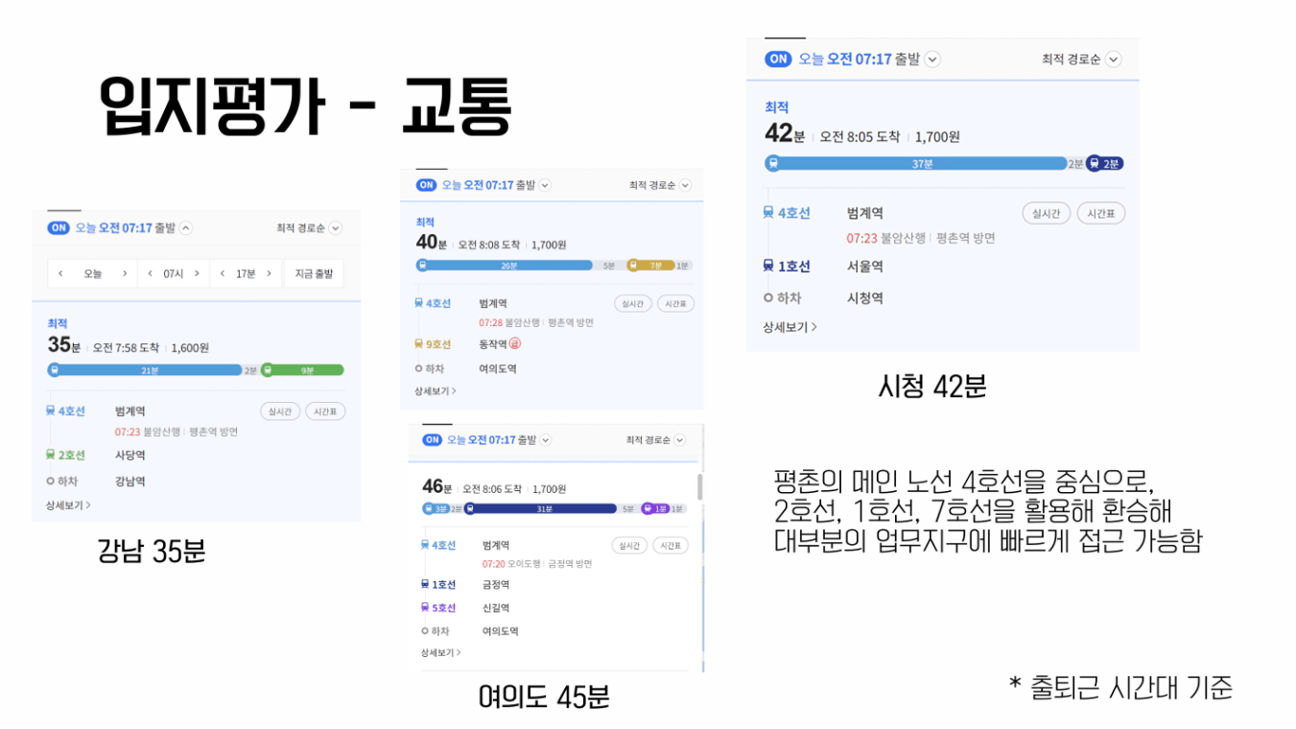Click the 하차 circle icon beside 강남역

[51, 482]
